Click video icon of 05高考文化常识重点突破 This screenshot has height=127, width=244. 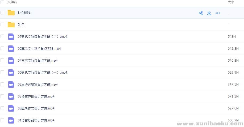[11, 49]
